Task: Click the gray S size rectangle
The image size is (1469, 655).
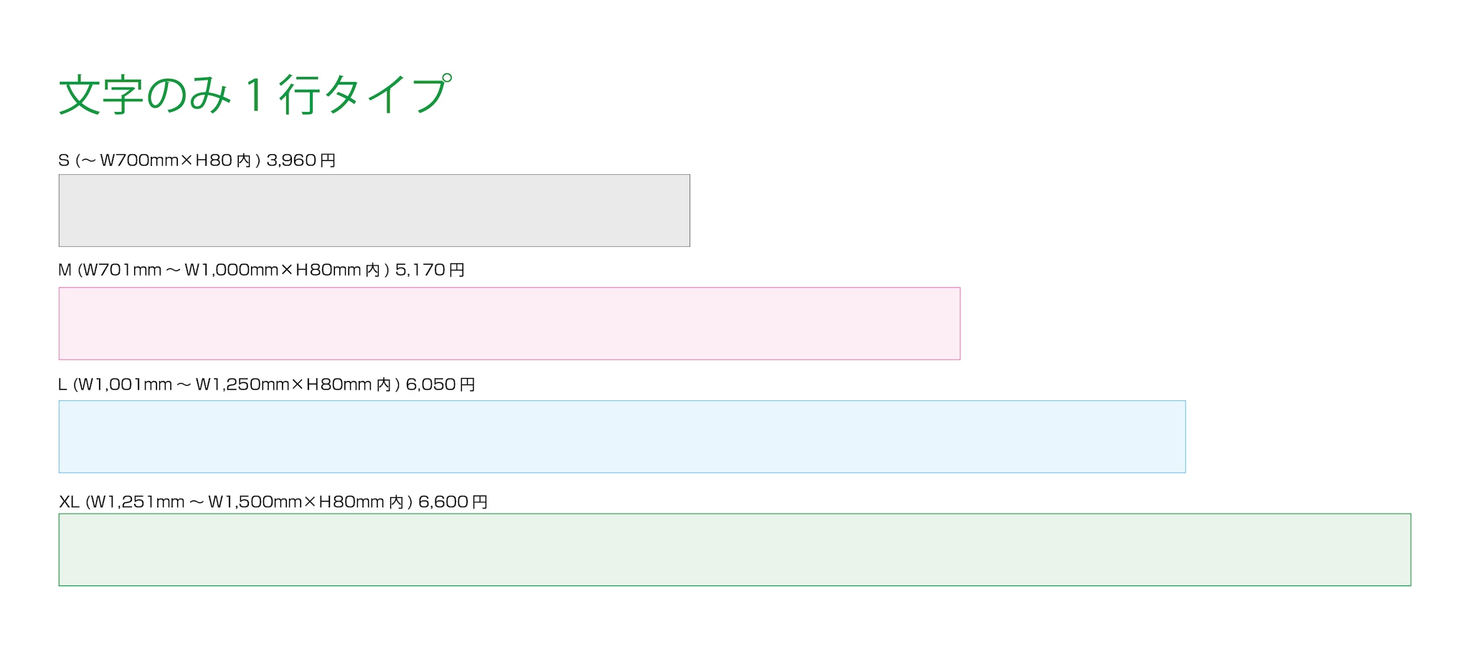Action: point(374,210)
